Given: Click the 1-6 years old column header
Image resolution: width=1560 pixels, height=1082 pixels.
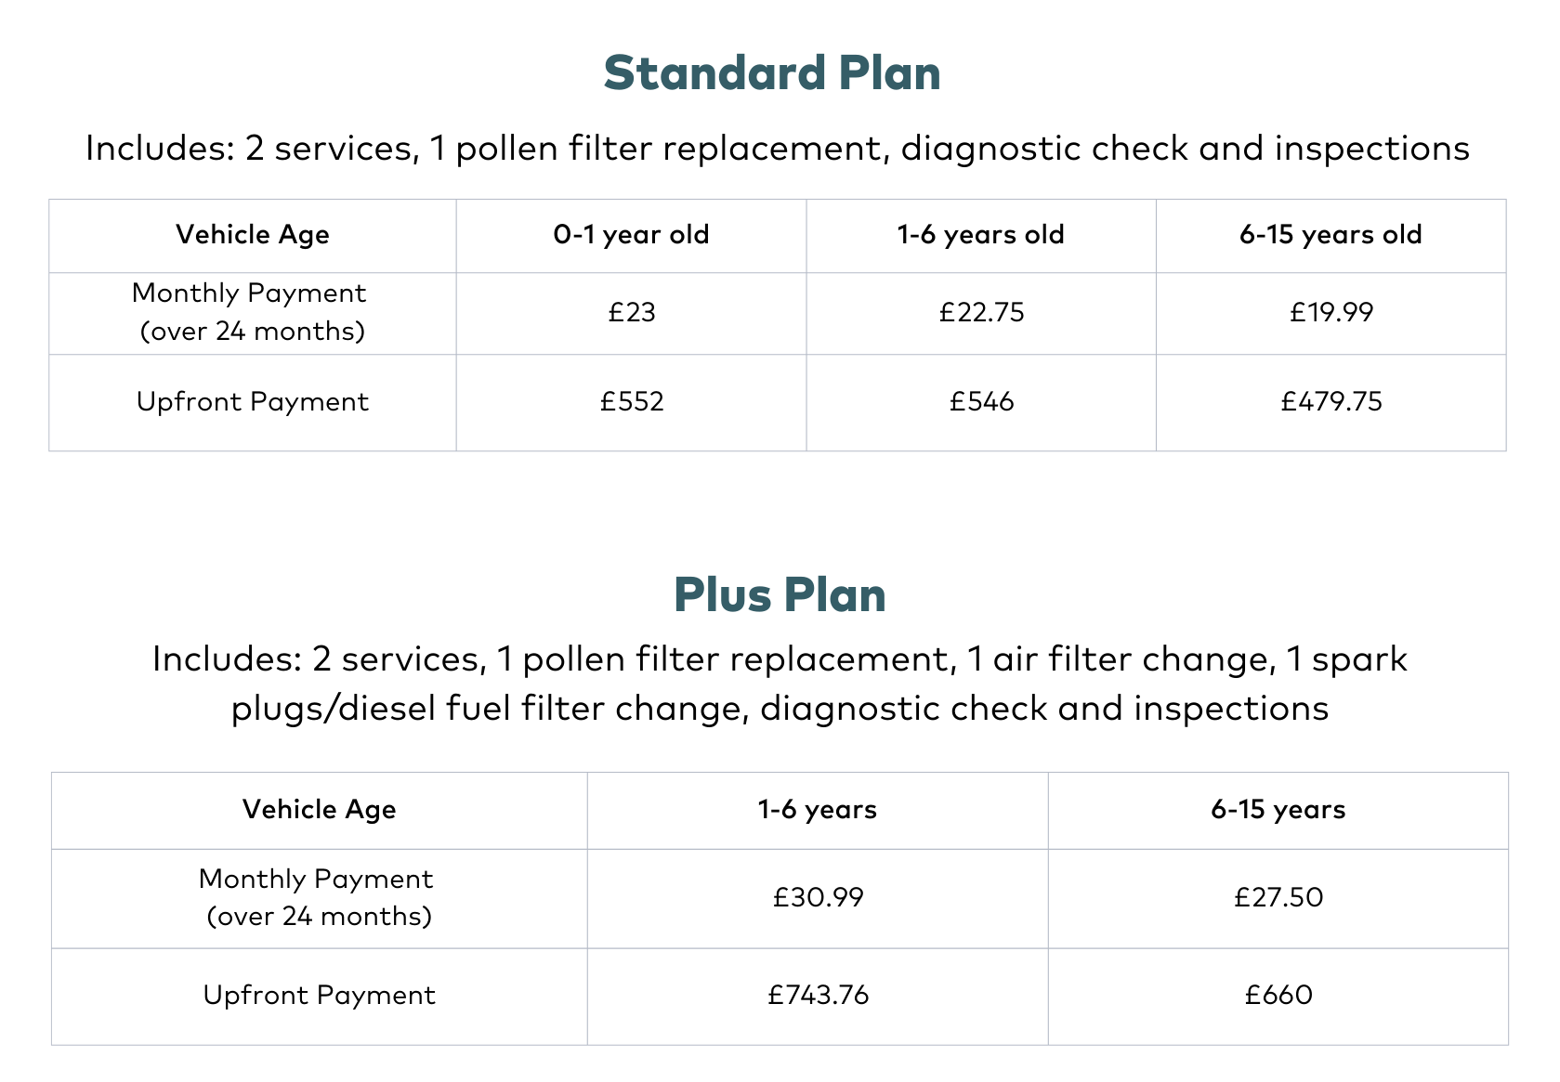Looking at the screenshot, I should pos(980,235).
